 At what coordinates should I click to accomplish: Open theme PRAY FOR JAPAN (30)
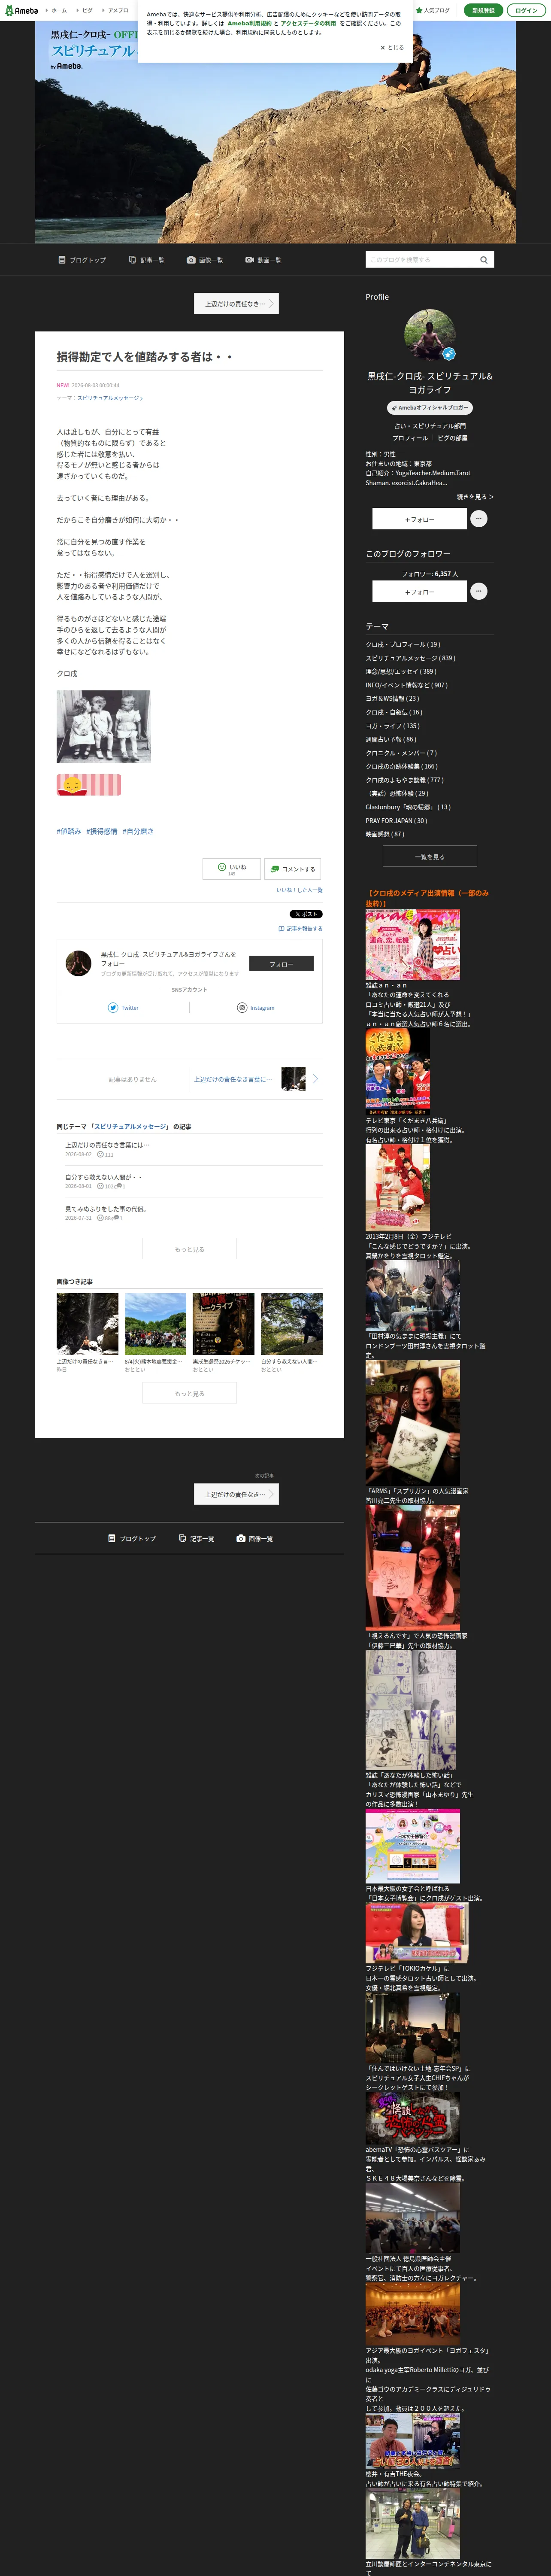point(396,821)
